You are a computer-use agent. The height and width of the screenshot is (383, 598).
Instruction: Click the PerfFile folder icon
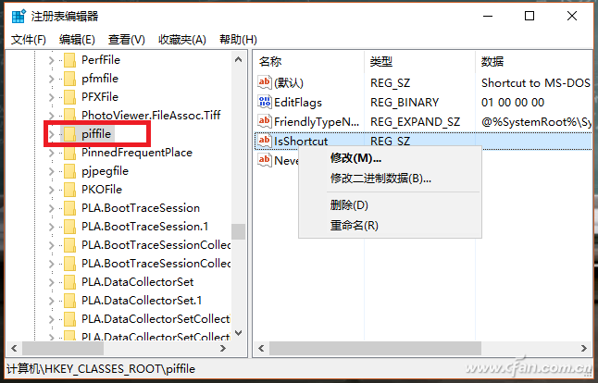coord(69,60)
